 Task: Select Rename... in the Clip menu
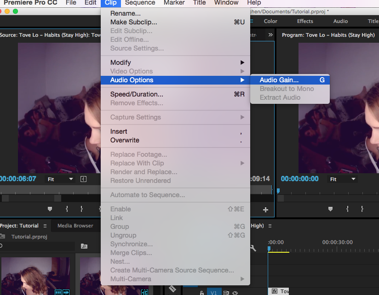[176, 13]
